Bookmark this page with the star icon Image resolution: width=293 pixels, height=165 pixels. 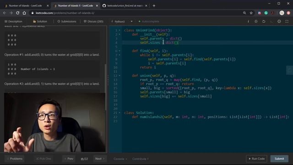tap(251, 13)
